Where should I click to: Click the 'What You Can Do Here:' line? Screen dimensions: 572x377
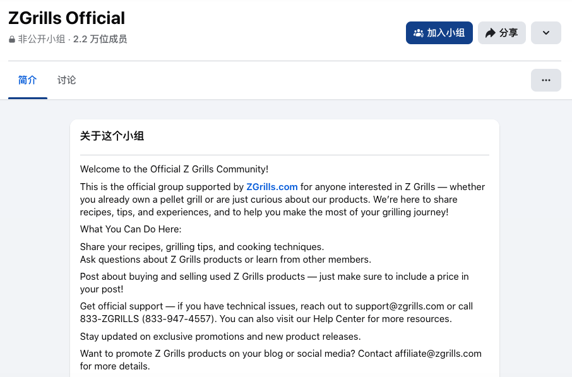click(131, 229)
